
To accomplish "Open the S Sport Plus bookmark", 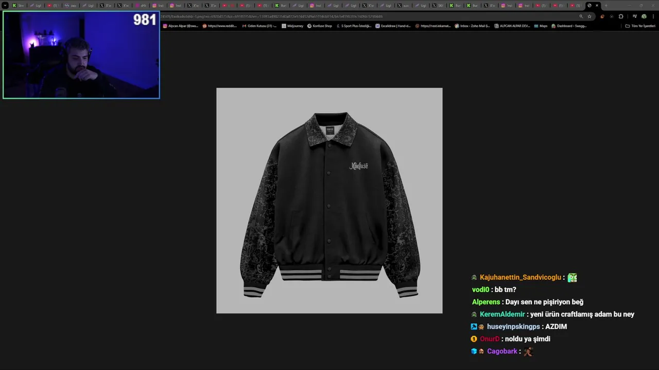I will pyautogui.click(x=354, y=26).
